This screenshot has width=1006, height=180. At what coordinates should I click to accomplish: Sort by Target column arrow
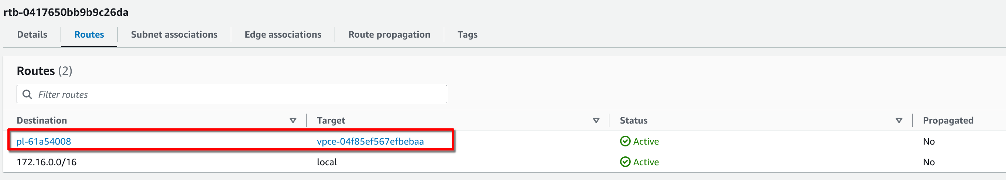point(596,121)
